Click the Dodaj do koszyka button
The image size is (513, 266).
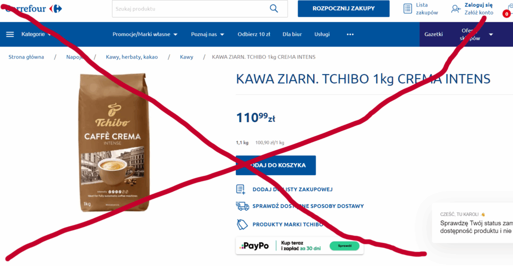click(x=276, y=165)
